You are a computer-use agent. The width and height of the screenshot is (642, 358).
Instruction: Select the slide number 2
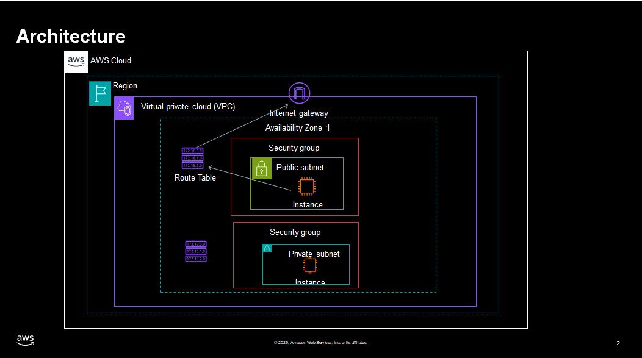618,343
